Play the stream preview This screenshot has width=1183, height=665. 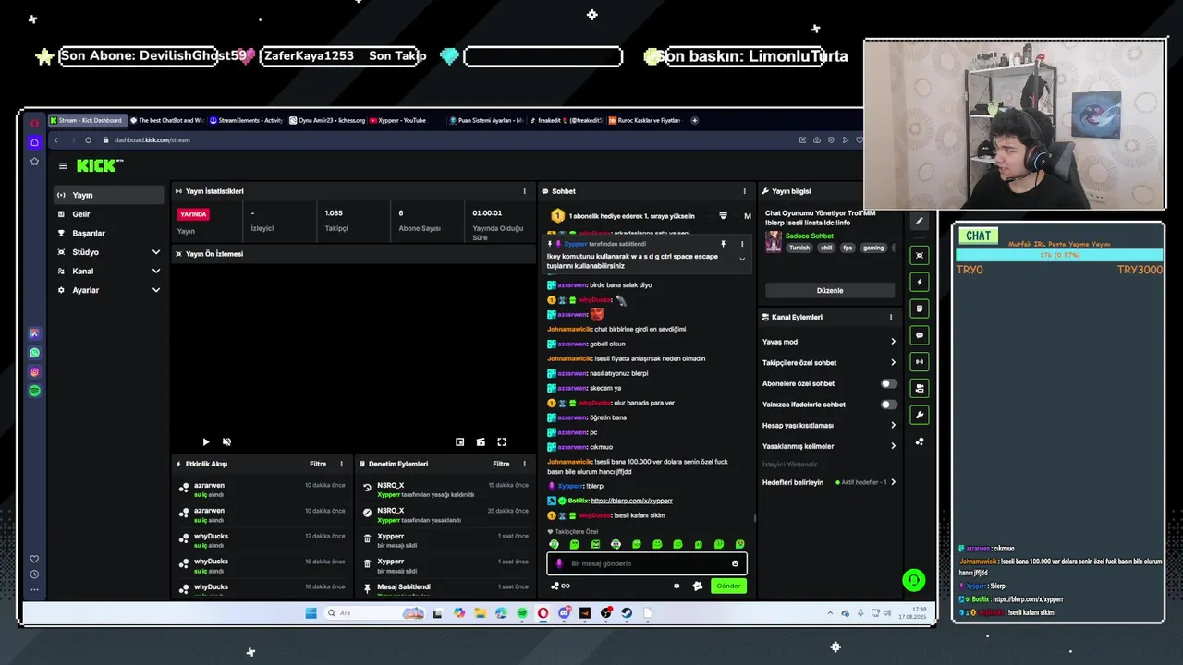tap(205, 442)
